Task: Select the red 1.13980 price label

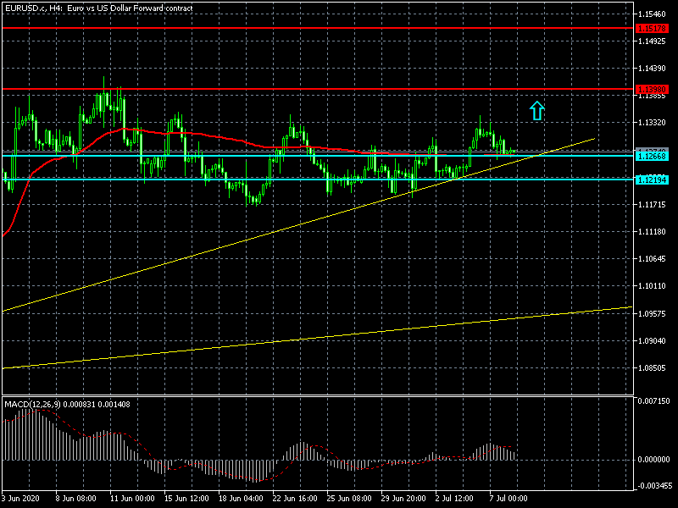Action: [653, 89]
